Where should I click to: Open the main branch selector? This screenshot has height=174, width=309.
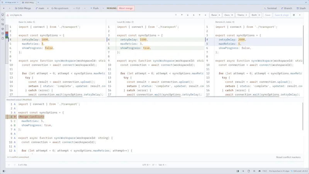pos(40,8)
